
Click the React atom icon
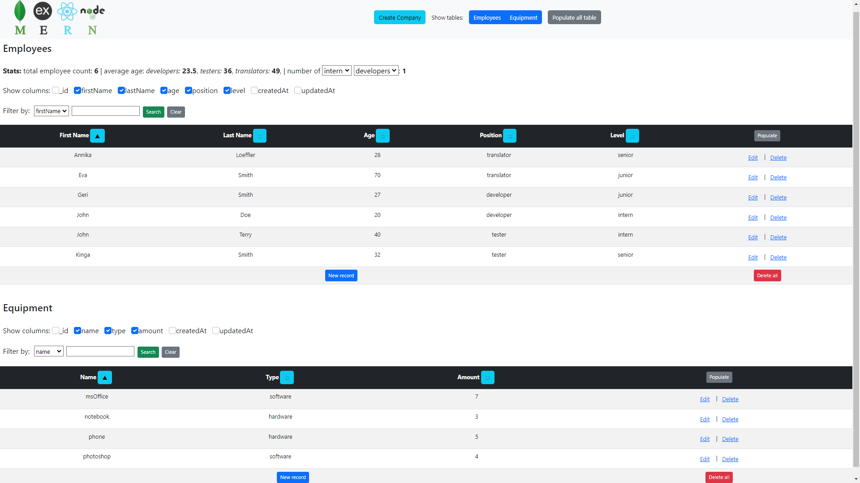point(67,11)
